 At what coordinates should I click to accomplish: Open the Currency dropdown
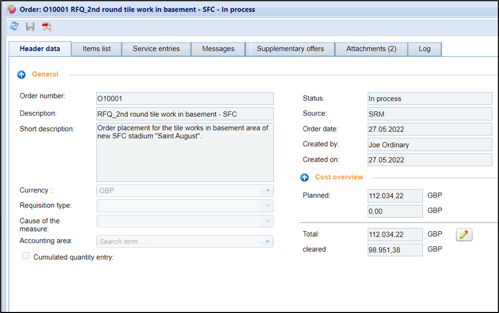268,190
